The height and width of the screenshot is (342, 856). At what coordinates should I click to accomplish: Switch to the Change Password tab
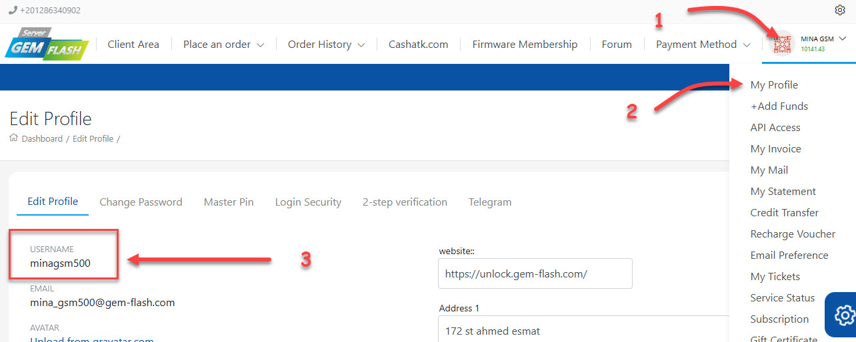click(x=141, y=202)
